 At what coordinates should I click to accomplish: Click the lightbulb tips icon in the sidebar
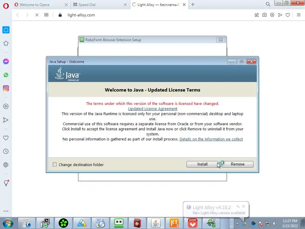6,183
